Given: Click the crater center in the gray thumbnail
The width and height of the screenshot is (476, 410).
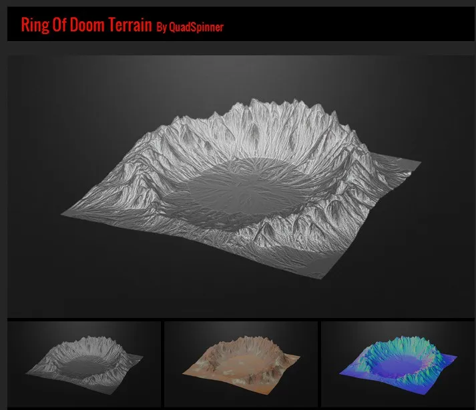Looking at the screenshot, I should [x=87, y=367].
